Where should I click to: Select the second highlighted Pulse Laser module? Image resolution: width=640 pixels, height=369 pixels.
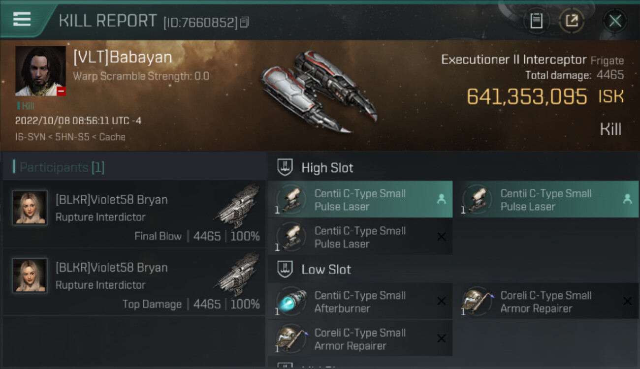click(546, 199)
